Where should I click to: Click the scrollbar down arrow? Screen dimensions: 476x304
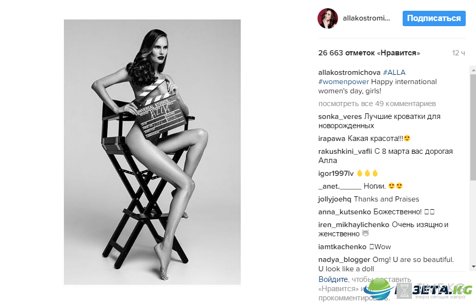[473, 267]
